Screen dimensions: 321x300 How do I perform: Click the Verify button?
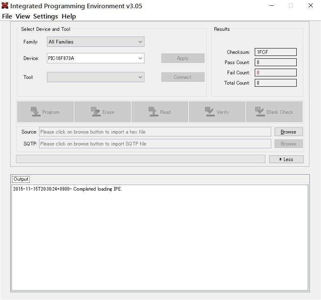coord(217,112)
